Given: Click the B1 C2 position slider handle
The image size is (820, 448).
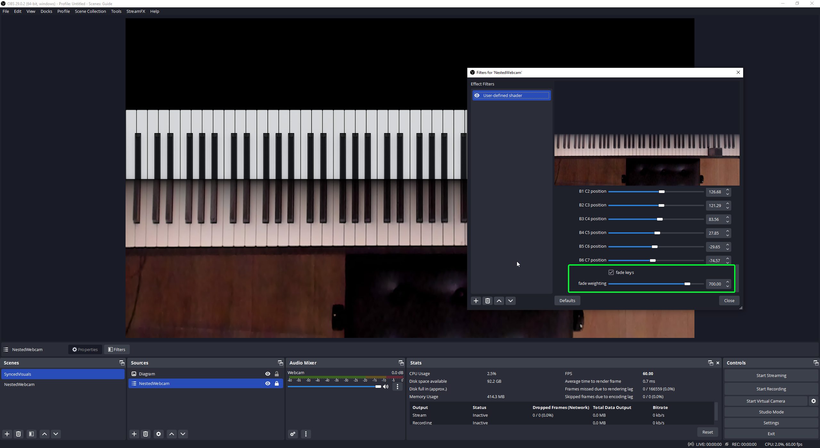Looking at the screenshot, I should (662, 192).
